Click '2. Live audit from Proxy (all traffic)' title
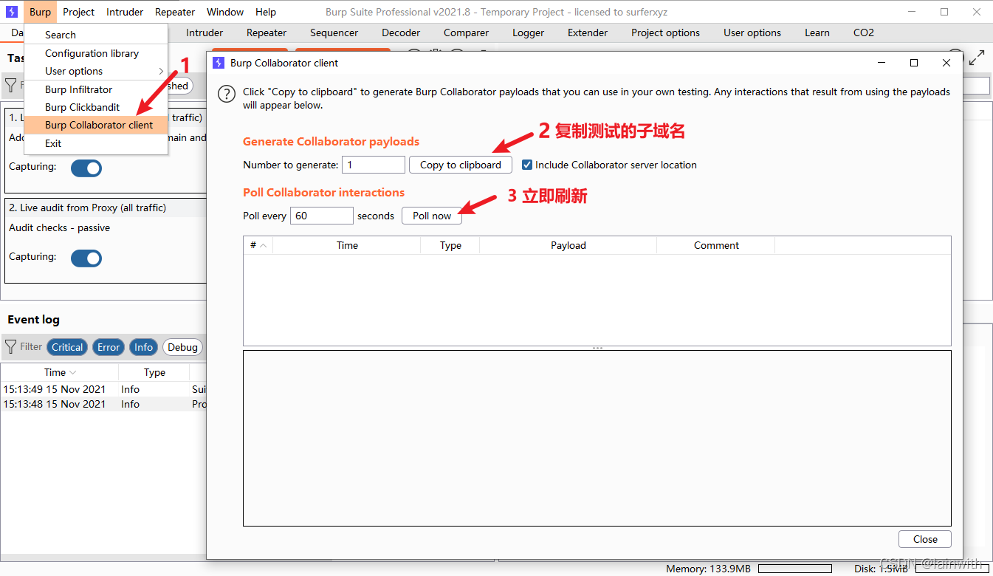Screen dimensions: 993x576 coord(87,208)
